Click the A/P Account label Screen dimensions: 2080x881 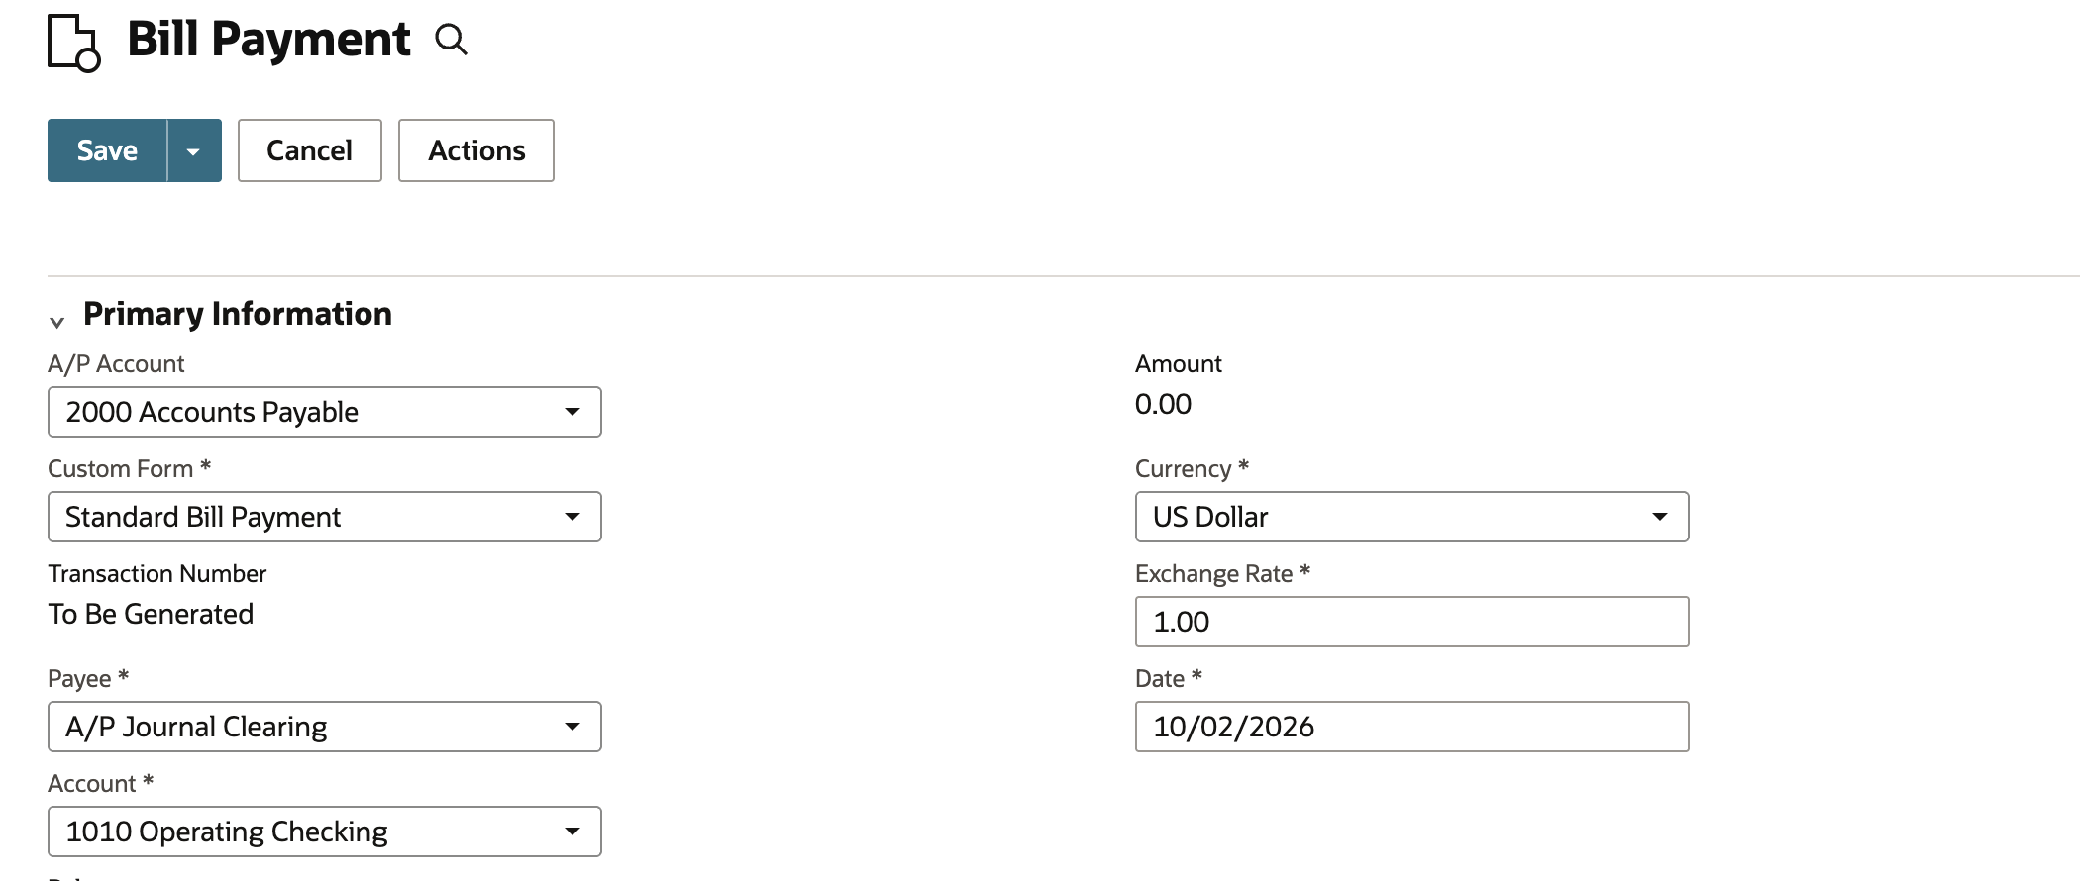tap(116, 363)
